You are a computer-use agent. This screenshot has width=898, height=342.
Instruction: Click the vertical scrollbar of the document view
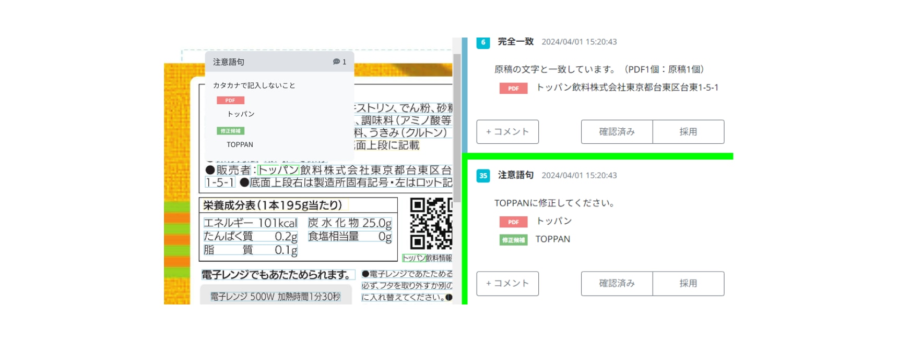[457, 128]
